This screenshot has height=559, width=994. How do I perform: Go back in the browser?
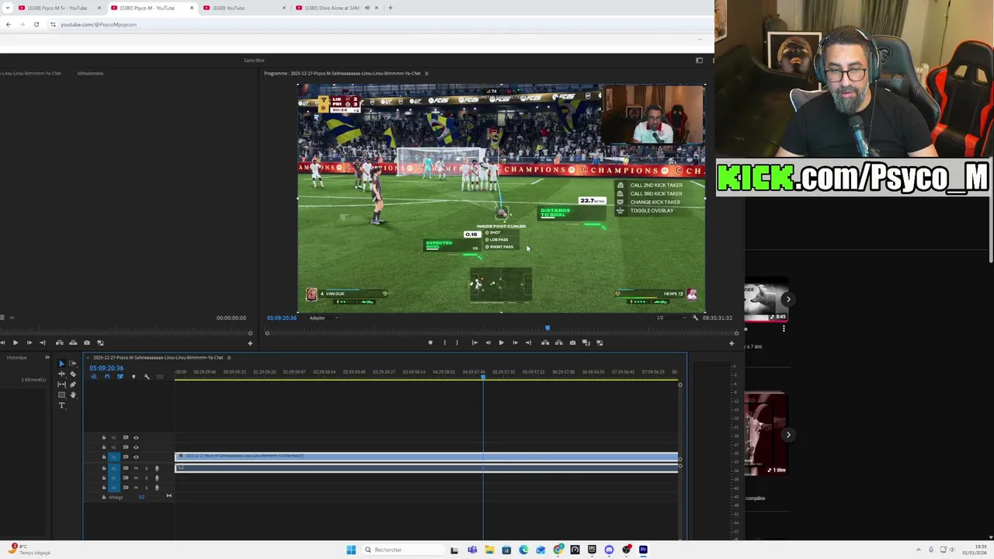click(x=8, y=24)
